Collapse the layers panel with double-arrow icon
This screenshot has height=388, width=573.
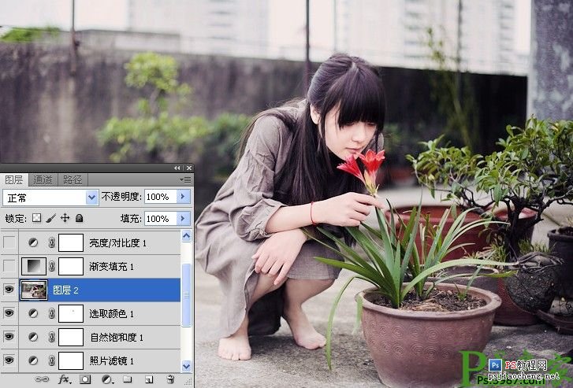coord(177,168)
